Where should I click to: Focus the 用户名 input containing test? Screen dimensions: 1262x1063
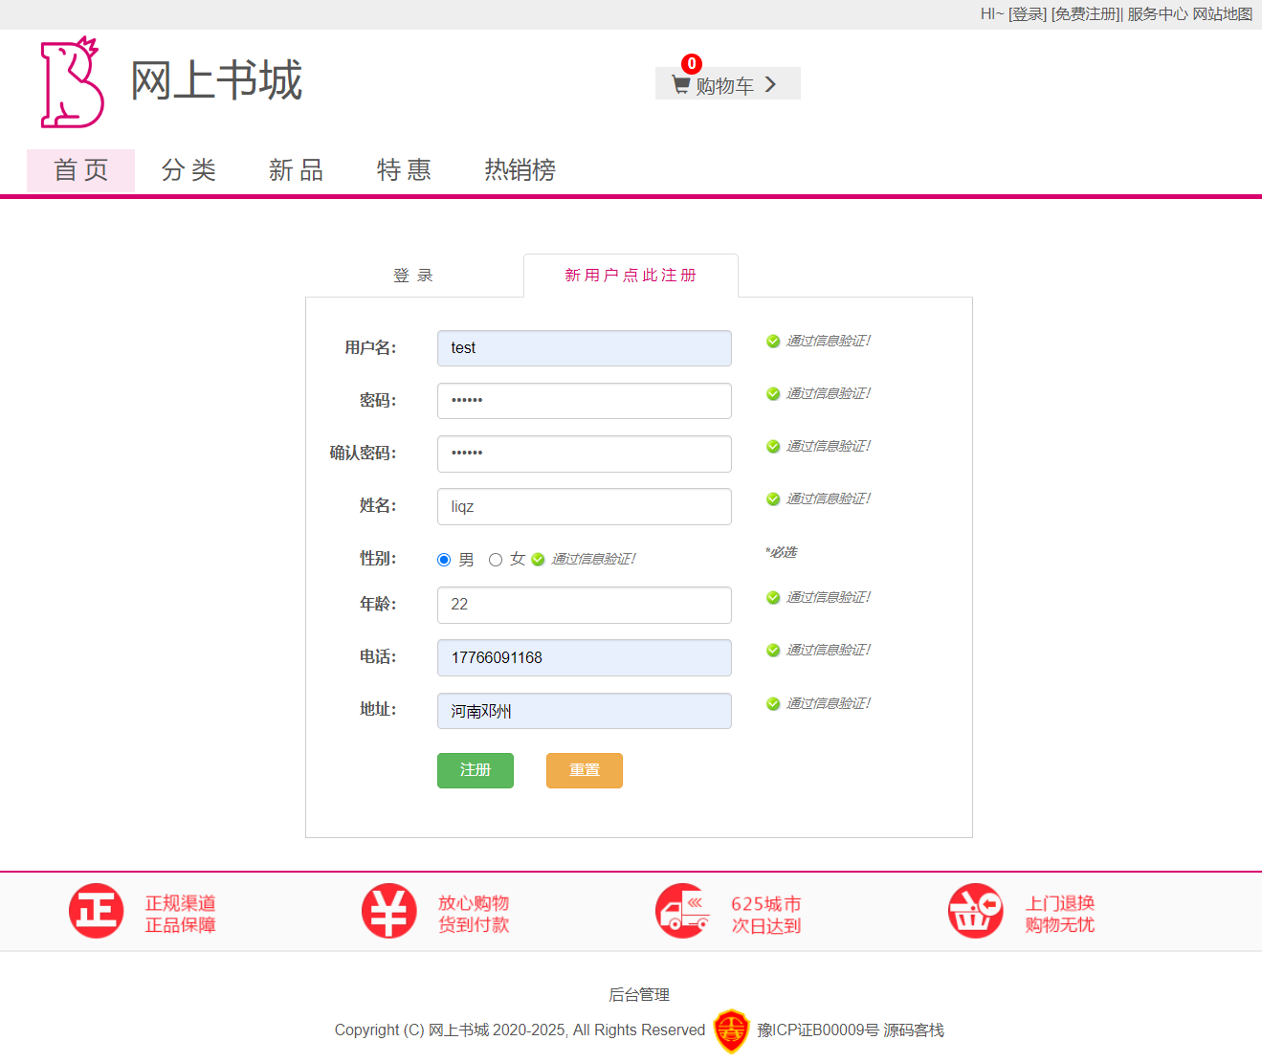(x=585, y=348)
